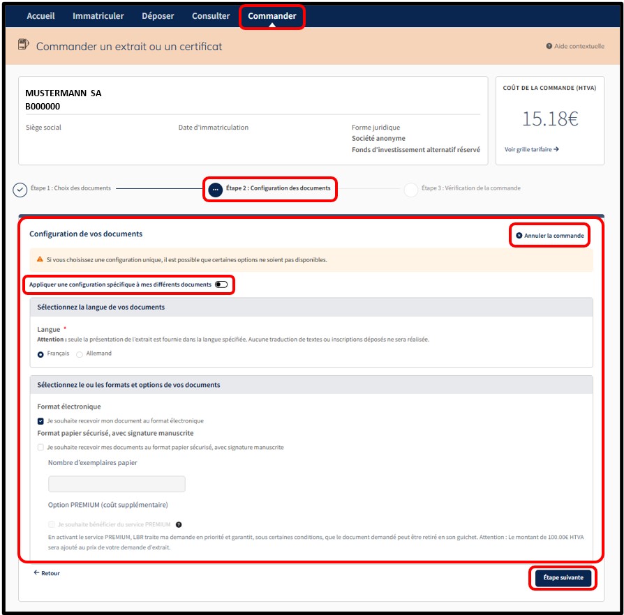
Task: Click the Étape suivante button
Action: [563, 578]
